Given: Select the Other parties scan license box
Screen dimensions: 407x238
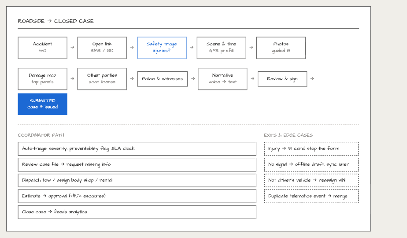Looking at the screenshot, I should 102,79.
